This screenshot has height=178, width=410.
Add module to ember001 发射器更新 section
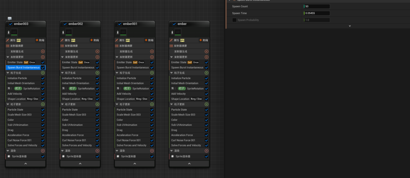[x=152, y=57]
